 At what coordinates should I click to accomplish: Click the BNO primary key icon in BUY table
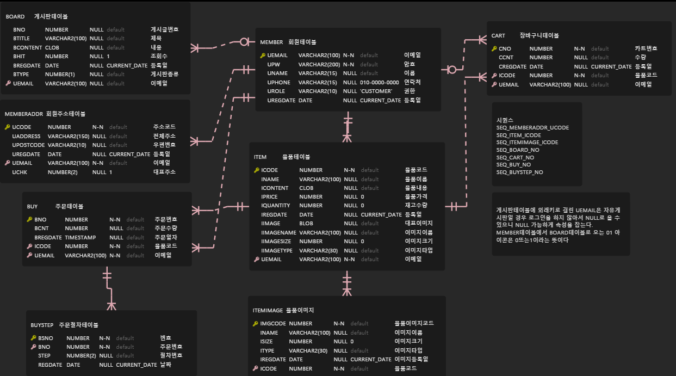tap(29, 219)
